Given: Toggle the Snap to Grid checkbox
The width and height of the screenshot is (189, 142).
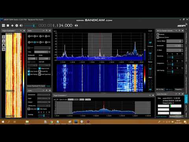Looking at the screenshot, I should (40, 68).
